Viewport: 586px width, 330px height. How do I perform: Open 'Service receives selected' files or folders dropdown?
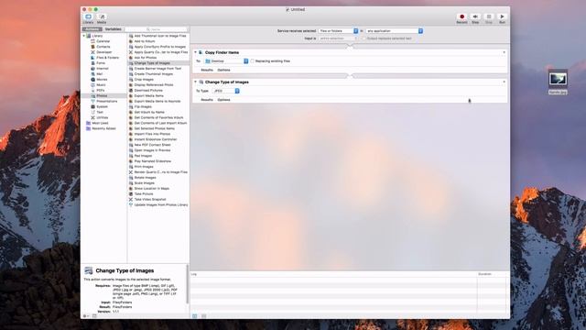point(338,30)
